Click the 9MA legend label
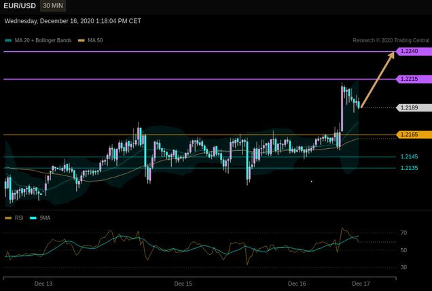Viewport: 432px width, 291px height. coord(45,218)
